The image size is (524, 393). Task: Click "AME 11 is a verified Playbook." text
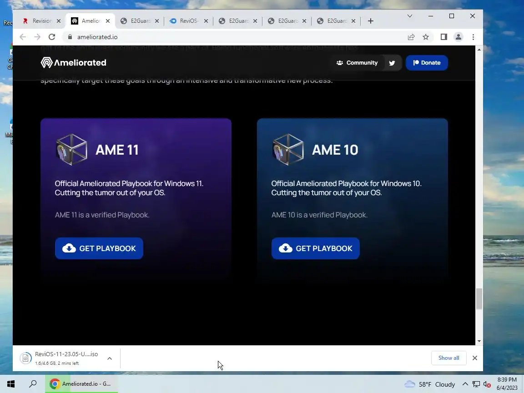pos(102,215)
